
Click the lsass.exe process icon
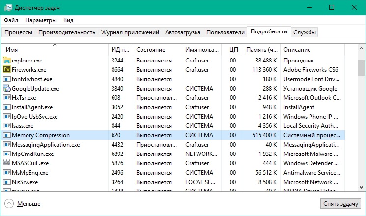[x=7, y=126]
